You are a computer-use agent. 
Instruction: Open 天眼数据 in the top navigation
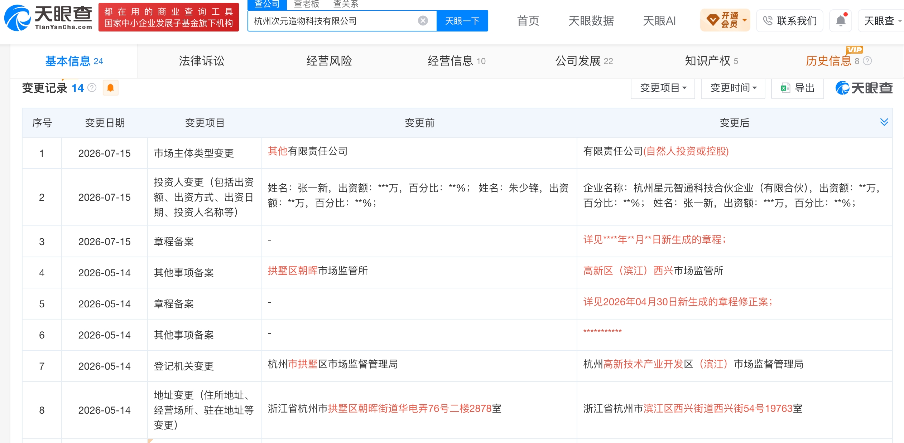point(591,21)
